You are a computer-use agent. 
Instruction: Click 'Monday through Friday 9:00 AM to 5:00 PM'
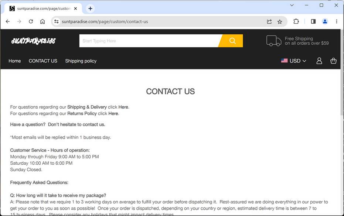point(54,157)
